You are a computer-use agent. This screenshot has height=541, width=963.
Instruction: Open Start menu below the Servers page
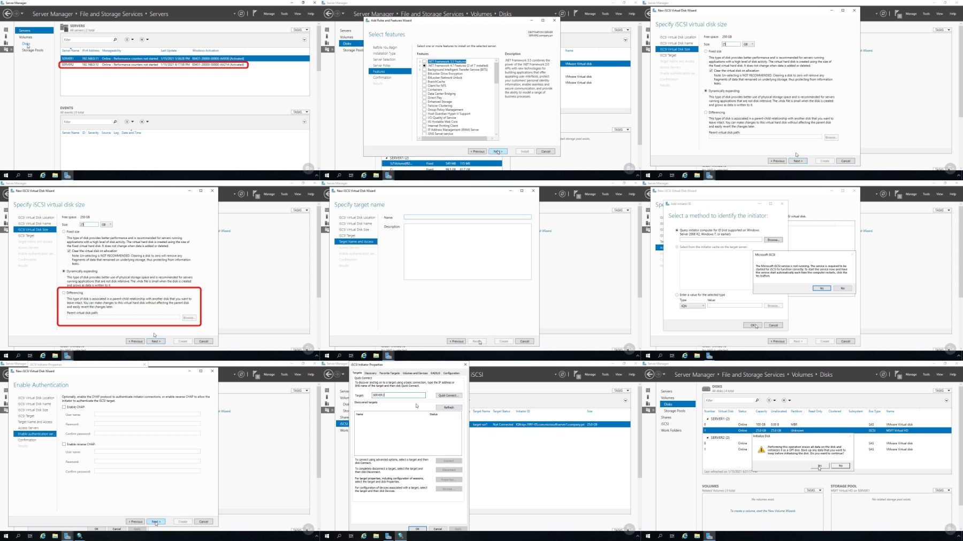6,175
